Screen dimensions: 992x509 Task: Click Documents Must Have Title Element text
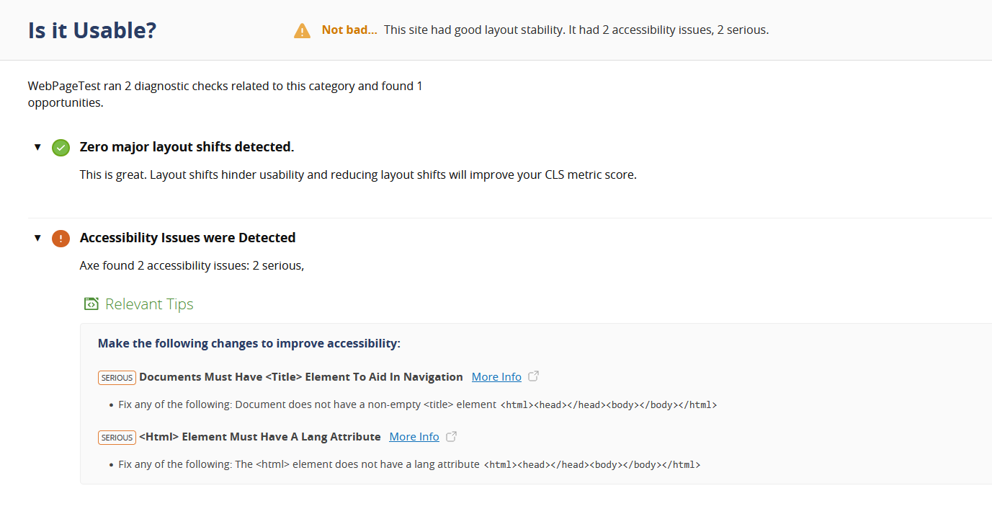tap(301, 376)
